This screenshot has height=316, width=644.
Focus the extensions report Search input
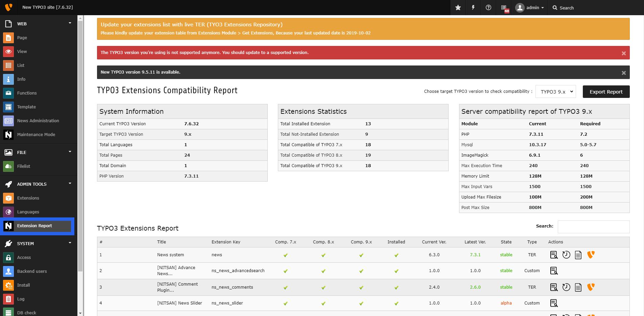[x=594, y=227]
